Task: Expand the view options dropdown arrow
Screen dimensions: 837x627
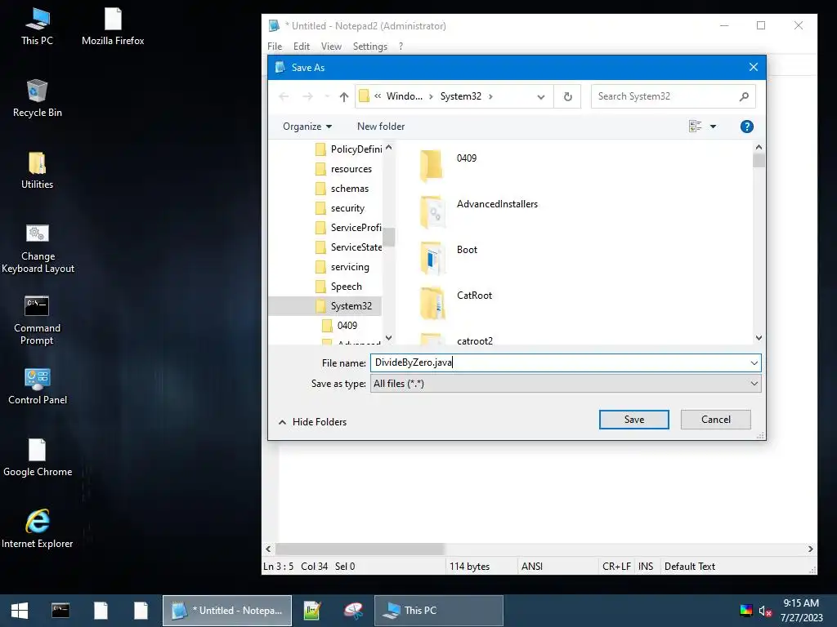Action: click(x=713, y=127)
